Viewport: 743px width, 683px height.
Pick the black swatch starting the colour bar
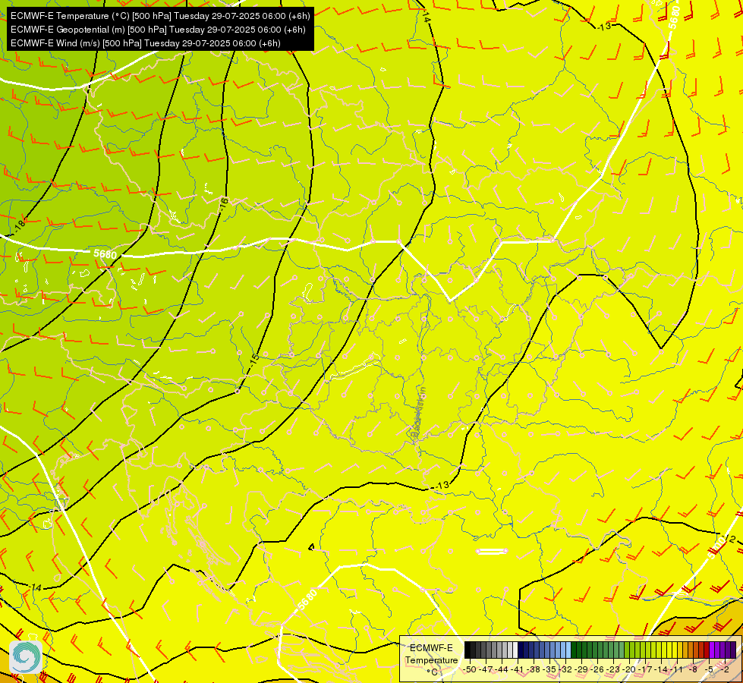tap(468, 650)
